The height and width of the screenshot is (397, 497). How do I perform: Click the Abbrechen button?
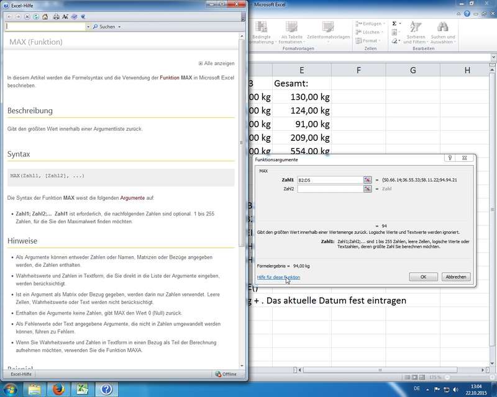coord(456,277)
